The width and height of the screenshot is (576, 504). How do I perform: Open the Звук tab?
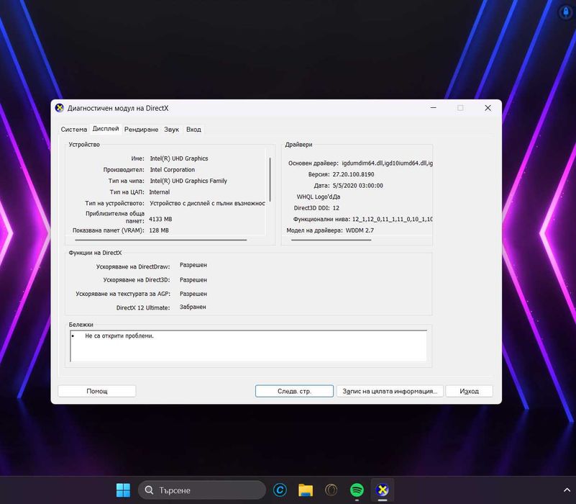(x=172, y=130)
